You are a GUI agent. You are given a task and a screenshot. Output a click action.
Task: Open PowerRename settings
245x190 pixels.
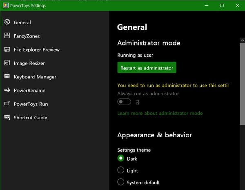[x=55, y=90]
